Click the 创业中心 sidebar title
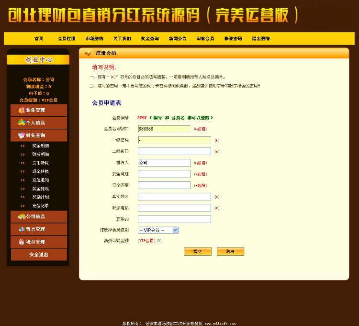The height and width of the screenshot is (326, 359). pyautogui.click(x=39, y=60)
